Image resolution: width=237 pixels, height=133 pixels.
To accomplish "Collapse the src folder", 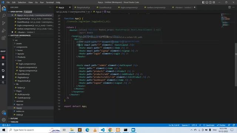I will (16, 40).
